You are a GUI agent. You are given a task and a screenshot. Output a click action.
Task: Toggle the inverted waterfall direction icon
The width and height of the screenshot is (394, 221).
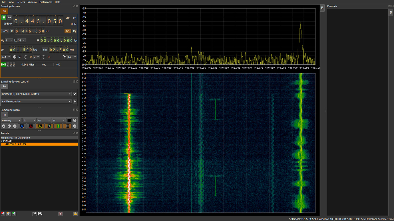(x=49, y=126)
